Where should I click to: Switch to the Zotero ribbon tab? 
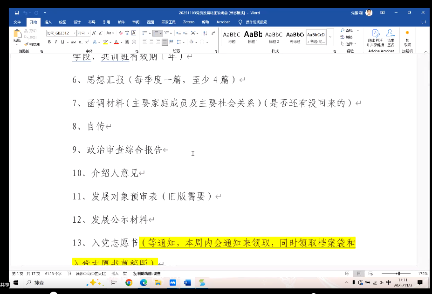[x=188, y=22]
